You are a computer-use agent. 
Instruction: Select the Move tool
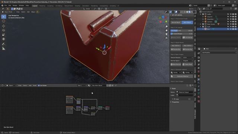pos(4,26)
